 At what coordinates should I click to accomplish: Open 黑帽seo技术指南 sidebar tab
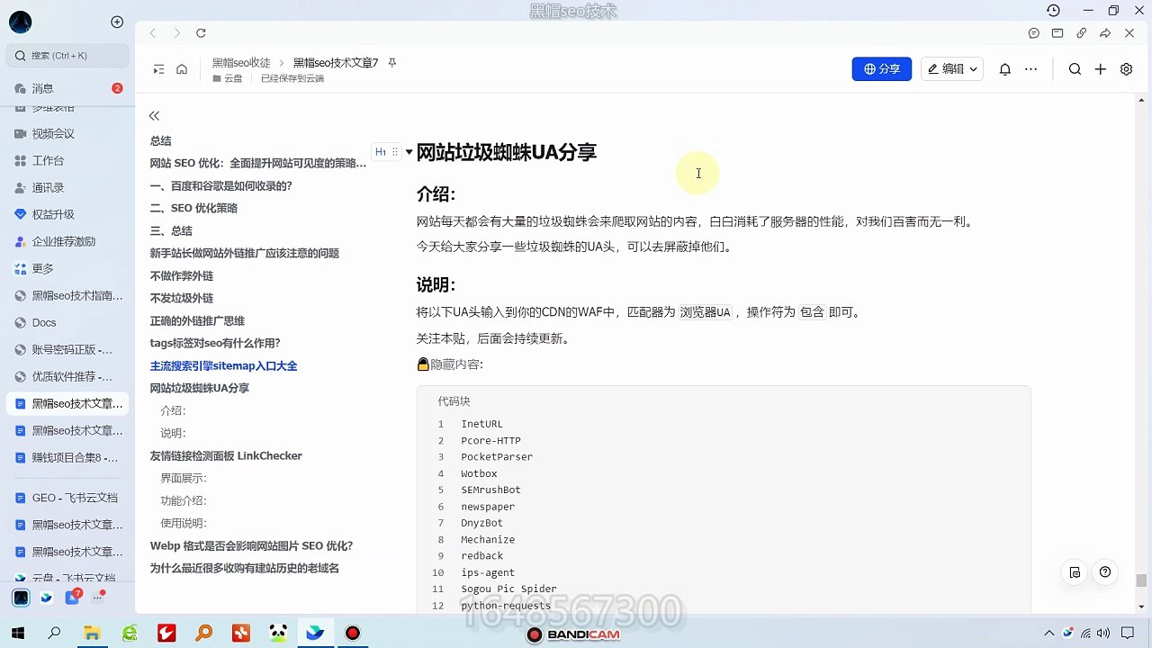point(68,295)
